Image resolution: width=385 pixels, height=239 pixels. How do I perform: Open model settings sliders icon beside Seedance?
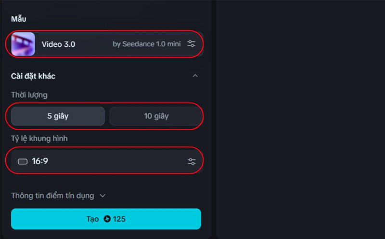192,44
